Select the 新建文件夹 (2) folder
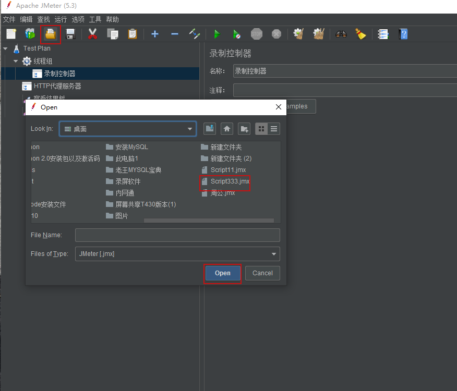Viewport: 457px width, 391px height. pyautogui.click(x=226, y=158)
